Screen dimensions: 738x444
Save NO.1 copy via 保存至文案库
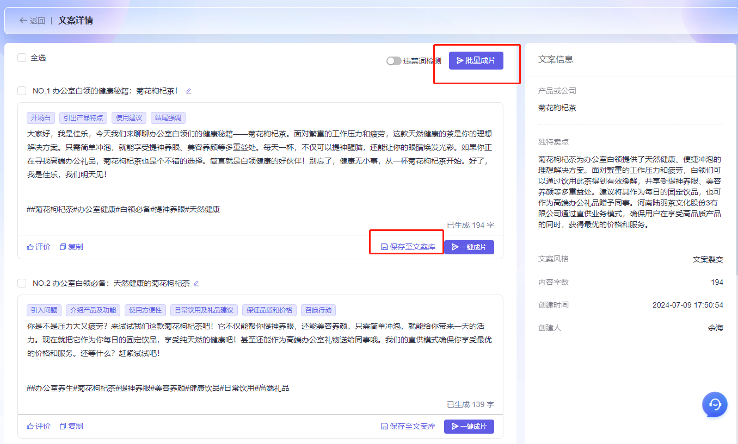408,247
